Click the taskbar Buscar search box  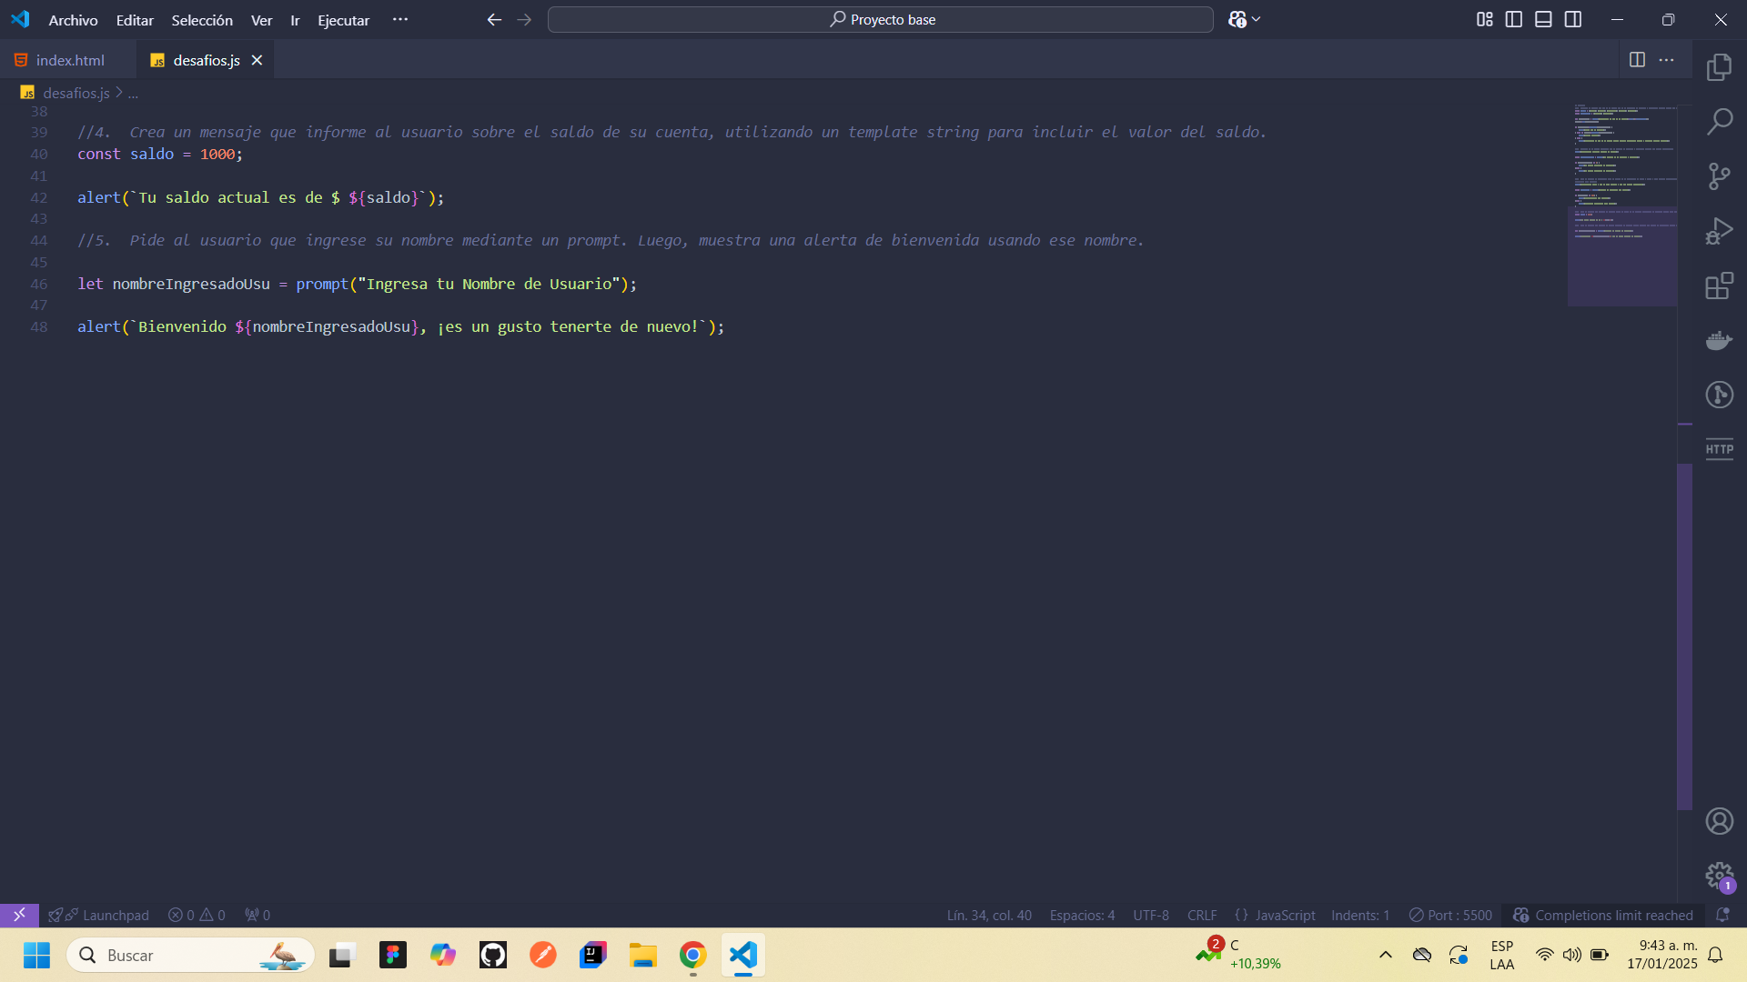[x=191, y=955]
